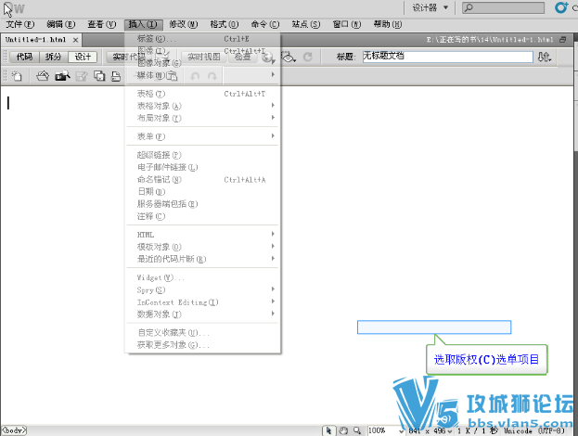The width and height of the screenshot is (578, 436).
Task: Click the Print Code icon
Action: pos(116,76)
